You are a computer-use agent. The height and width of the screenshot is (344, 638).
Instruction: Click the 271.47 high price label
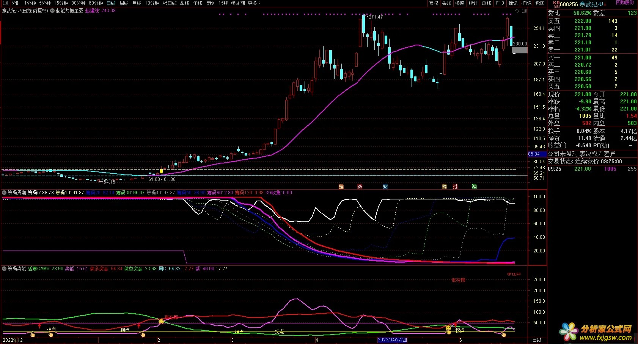[x=376, y=17]
